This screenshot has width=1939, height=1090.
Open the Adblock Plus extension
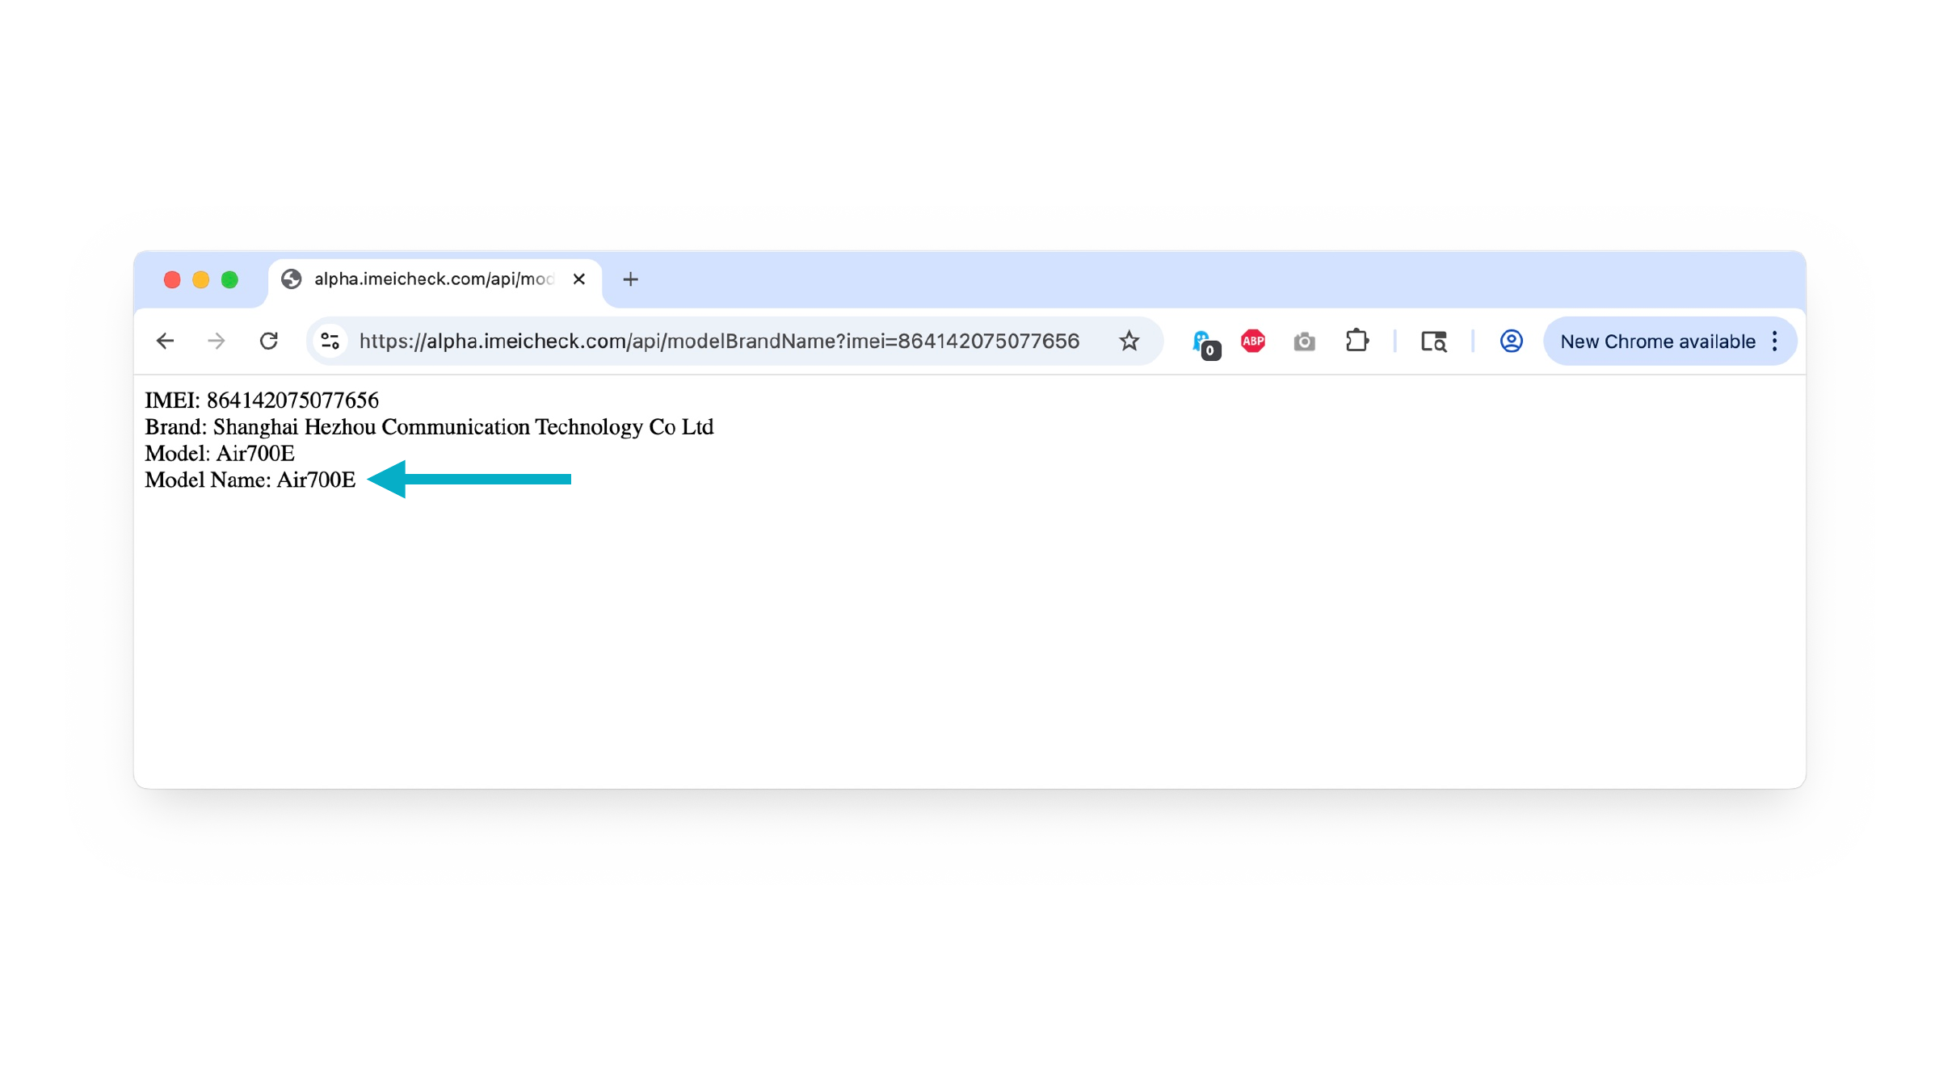(x=1253, y=342)
